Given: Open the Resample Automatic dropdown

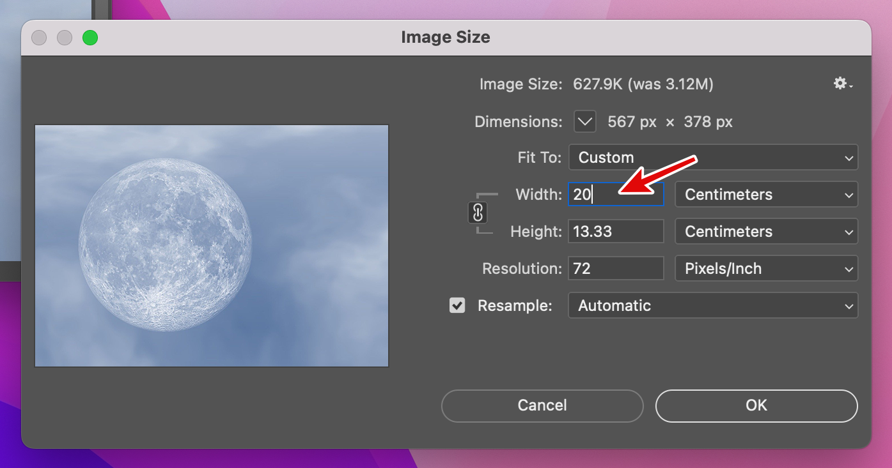Looking at the screenshot, I should (x=713, y=306).
